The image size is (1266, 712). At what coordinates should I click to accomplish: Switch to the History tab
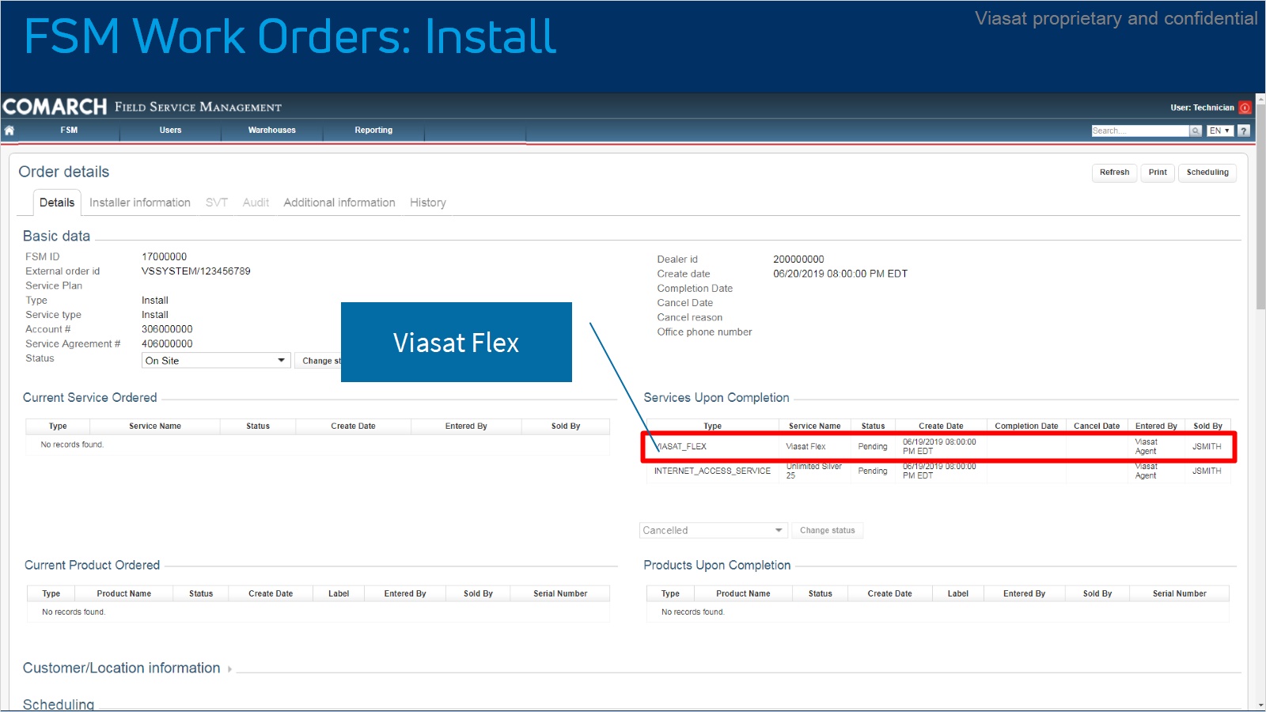click(428, 203)
